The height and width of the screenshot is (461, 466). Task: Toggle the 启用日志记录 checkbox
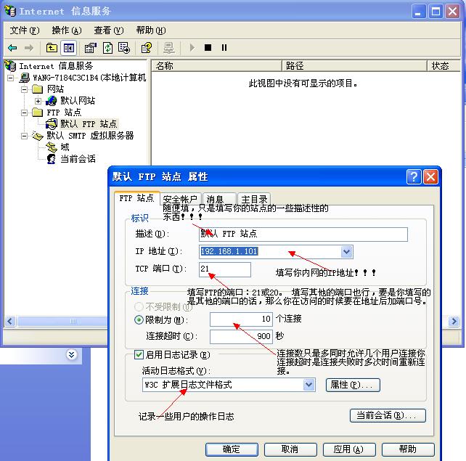(x=139, y=354)
